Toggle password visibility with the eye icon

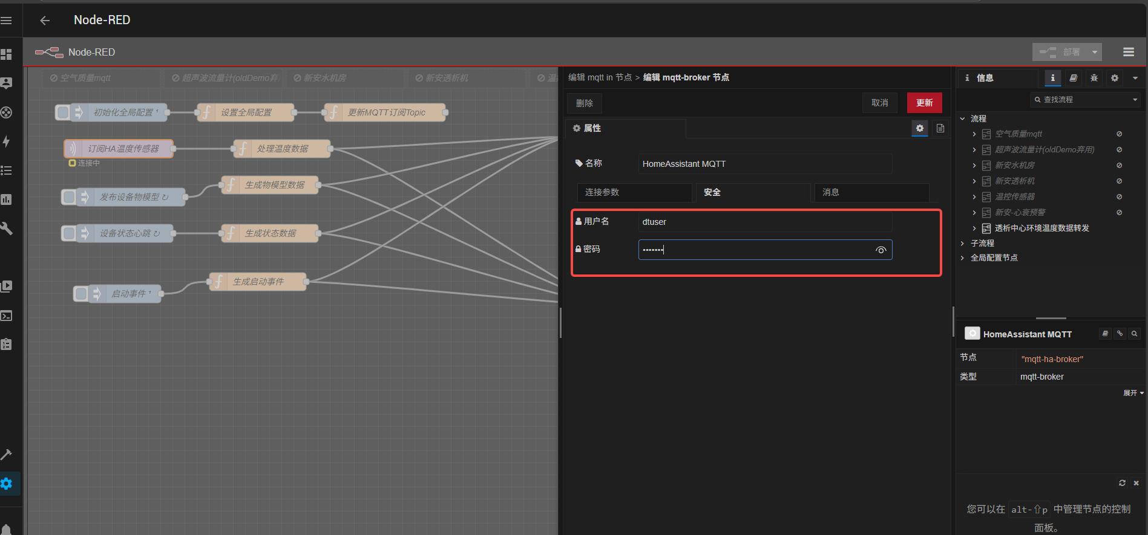tap(881, 250)
